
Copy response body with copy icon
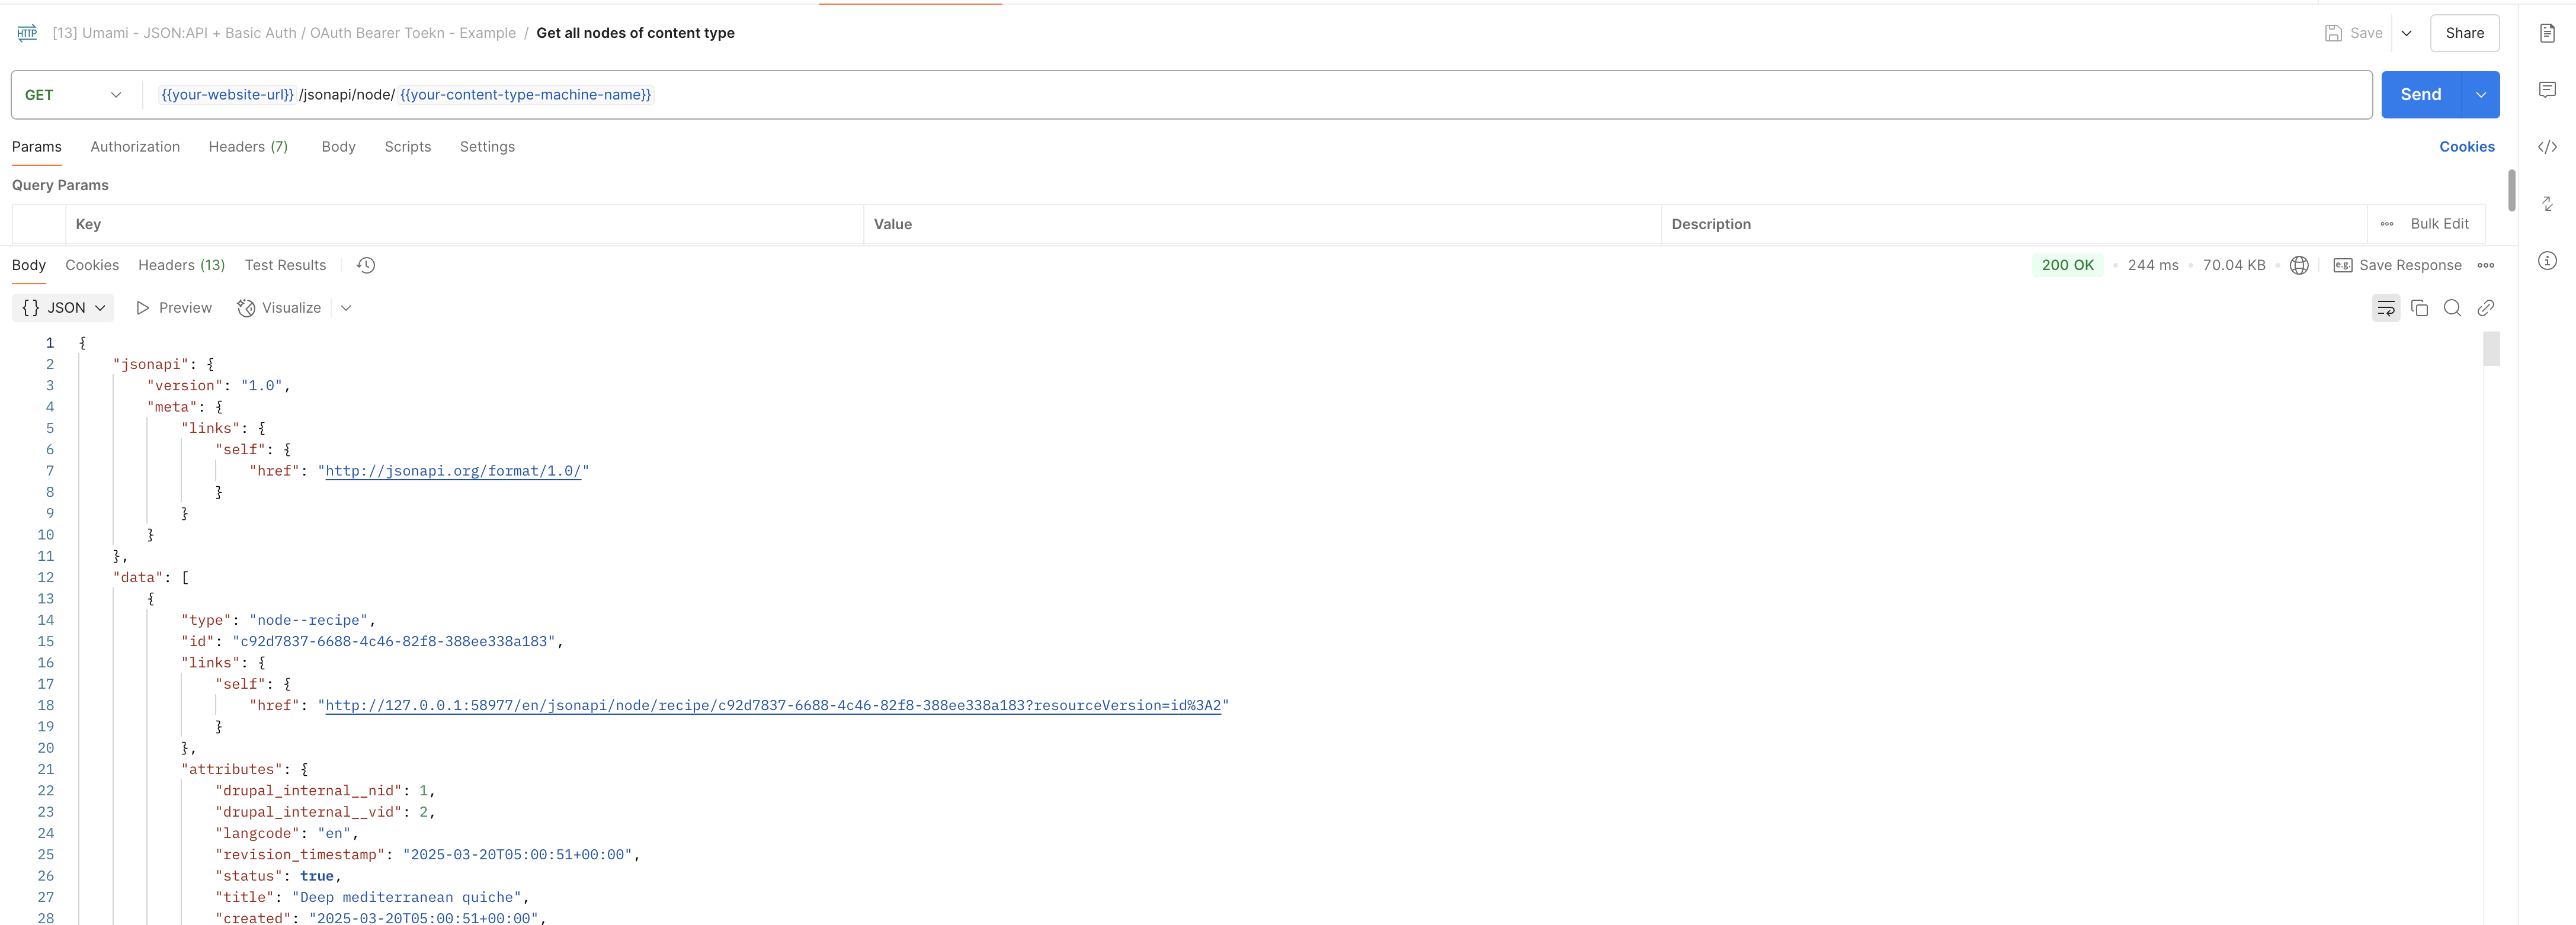2419,308
